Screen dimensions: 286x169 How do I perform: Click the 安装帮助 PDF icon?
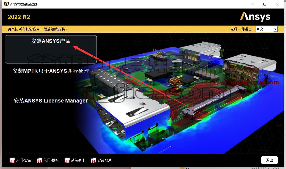point(94,160)
